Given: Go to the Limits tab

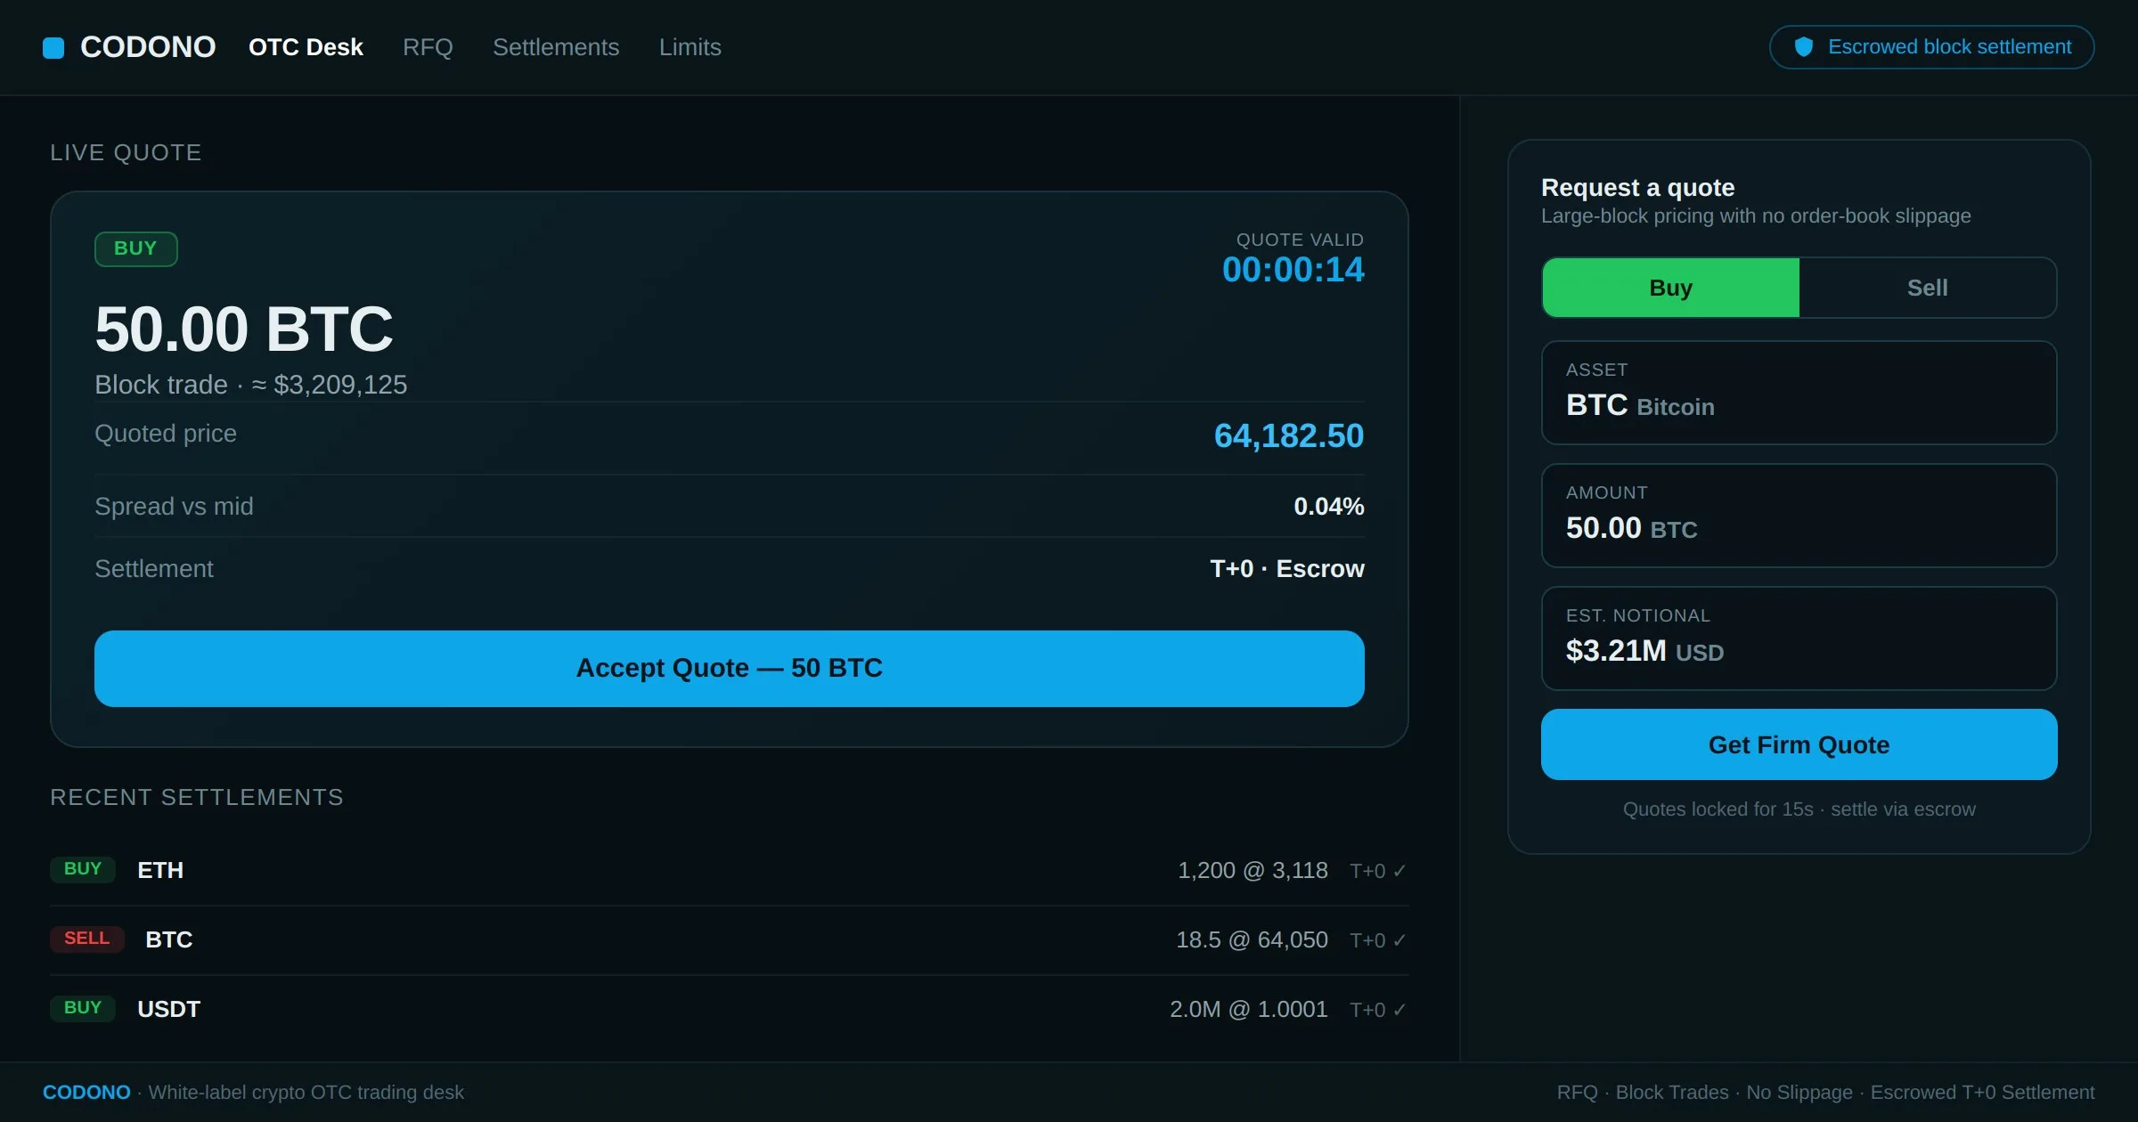Looking at the screenshot, I should [690, 47].
